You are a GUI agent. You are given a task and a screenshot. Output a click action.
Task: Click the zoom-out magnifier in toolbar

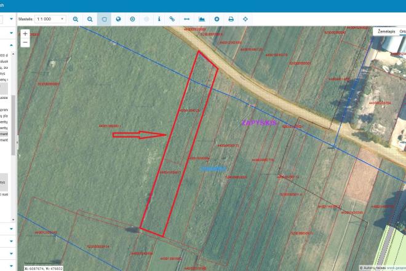(x=90, y=19)
